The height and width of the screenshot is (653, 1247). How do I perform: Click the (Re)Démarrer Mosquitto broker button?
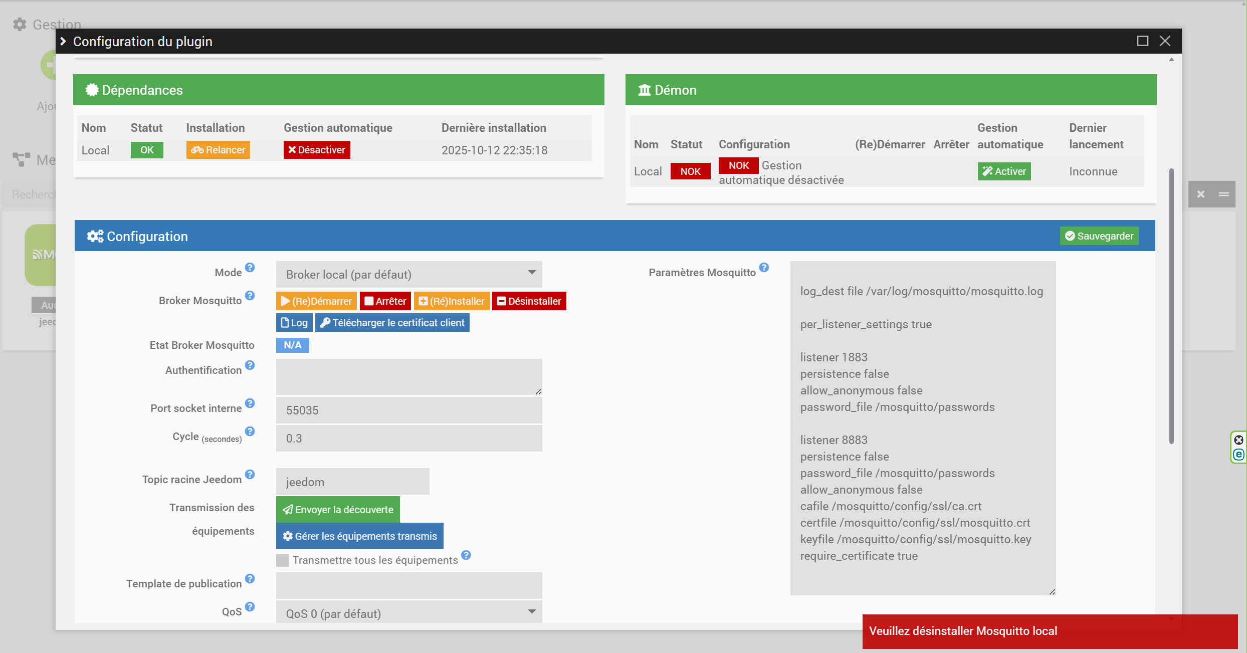coord(316,301)
